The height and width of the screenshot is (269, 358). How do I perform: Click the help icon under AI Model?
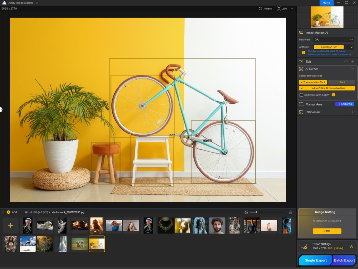(x=303, y=52)
